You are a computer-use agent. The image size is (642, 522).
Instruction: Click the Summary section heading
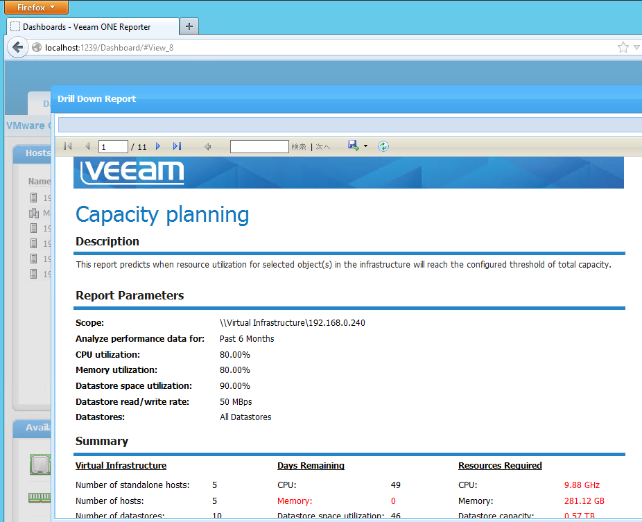click(102, 442)
